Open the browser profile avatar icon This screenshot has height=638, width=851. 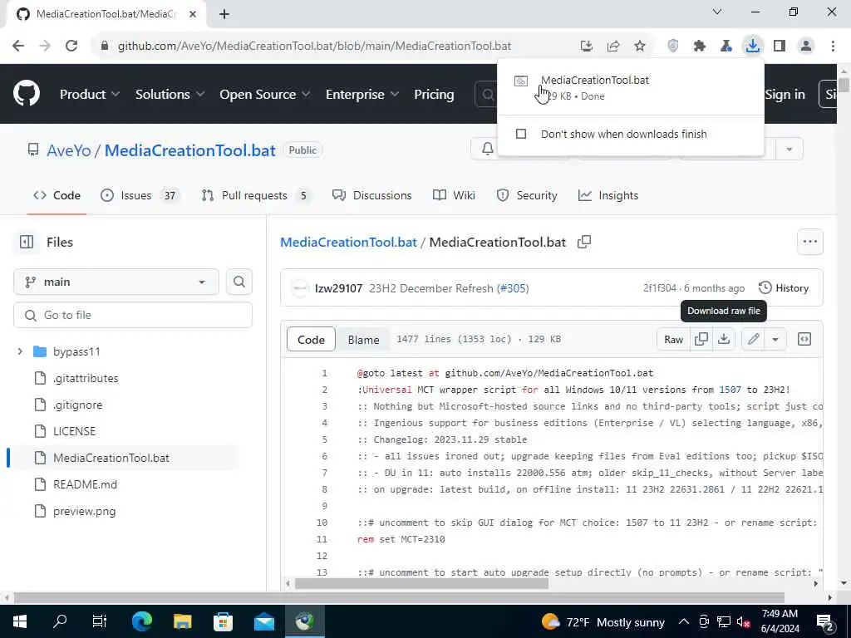806,47
